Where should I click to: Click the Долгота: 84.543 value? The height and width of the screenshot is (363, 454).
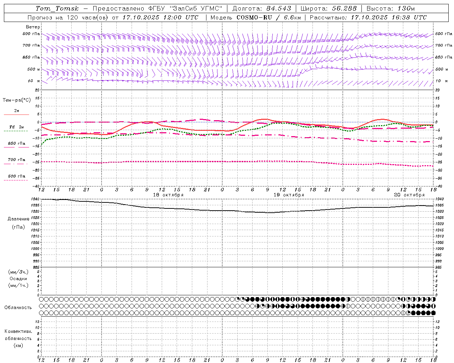coord(262,9)
